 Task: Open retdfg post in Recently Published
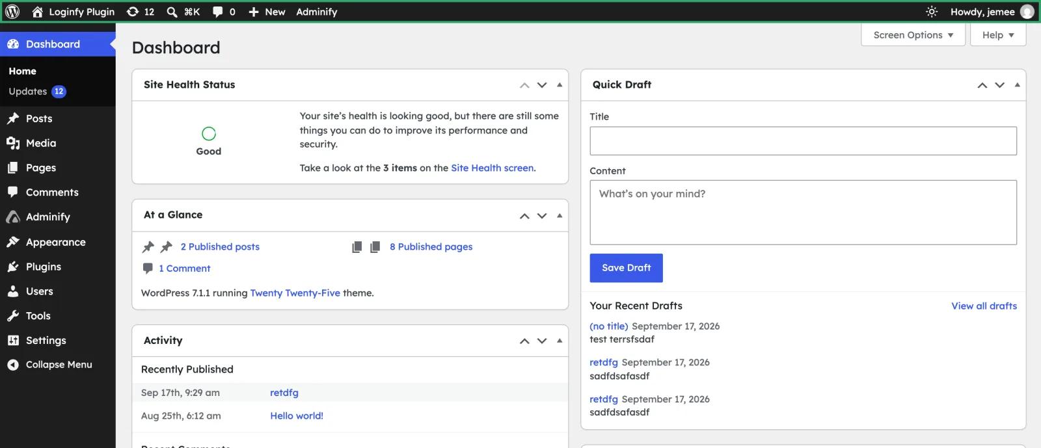pos(284,393)
